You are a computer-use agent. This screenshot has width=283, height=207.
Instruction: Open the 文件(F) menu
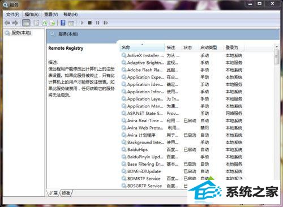[12, 15]
